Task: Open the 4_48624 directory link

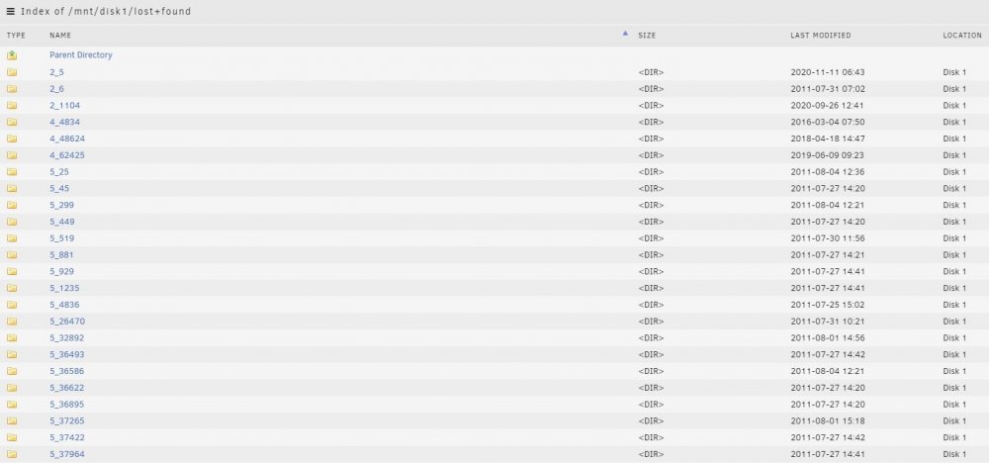Action: [67, 139]
